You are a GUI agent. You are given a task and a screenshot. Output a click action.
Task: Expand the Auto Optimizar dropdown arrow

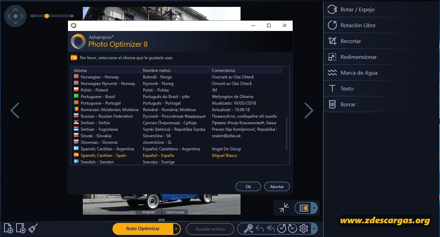pos(176,229)
